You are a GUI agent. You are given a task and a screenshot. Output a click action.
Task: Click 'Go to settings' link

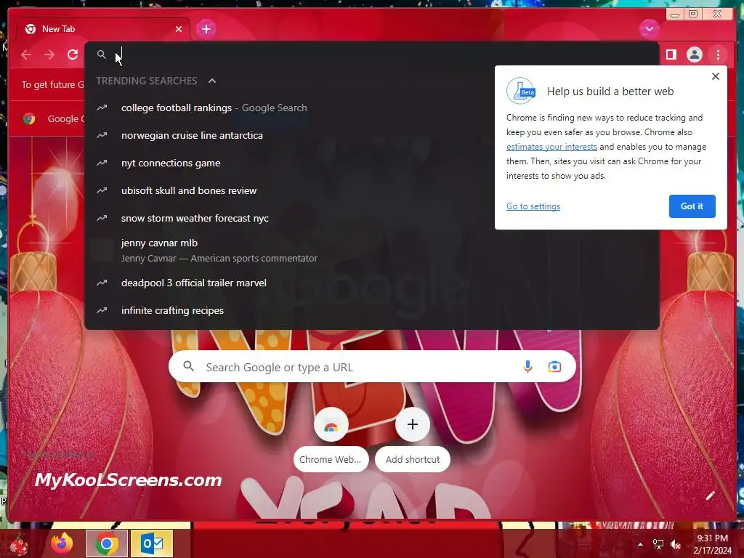[x=533, y=206]
